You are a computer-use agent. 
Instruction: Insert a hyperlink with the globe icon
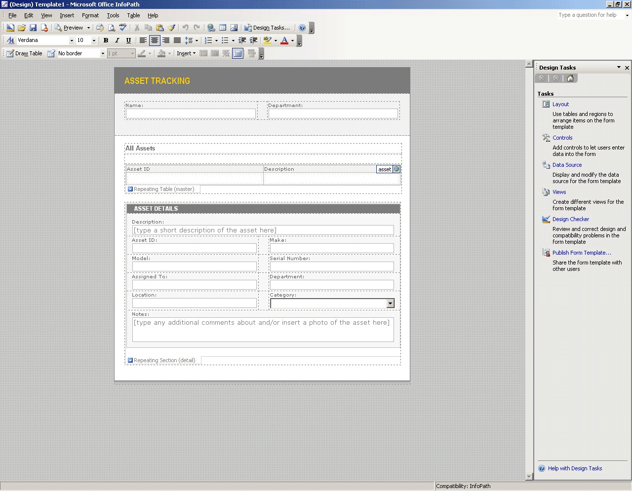[211, 28]
